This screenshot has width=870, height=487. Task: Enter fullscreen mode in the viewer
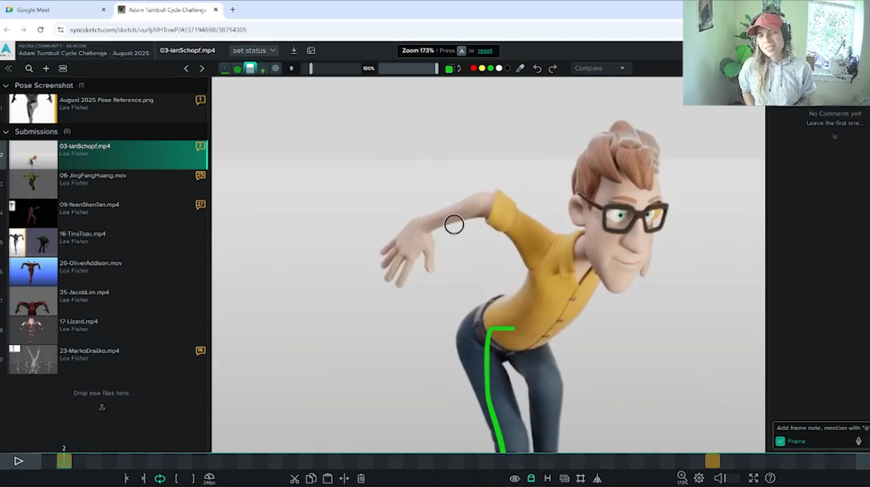point(753,479)
